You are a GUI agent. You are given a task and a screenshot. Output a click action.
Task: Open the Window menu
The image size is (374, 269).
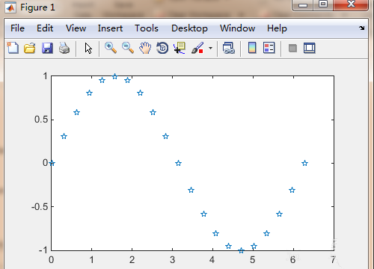coord(237,28)
